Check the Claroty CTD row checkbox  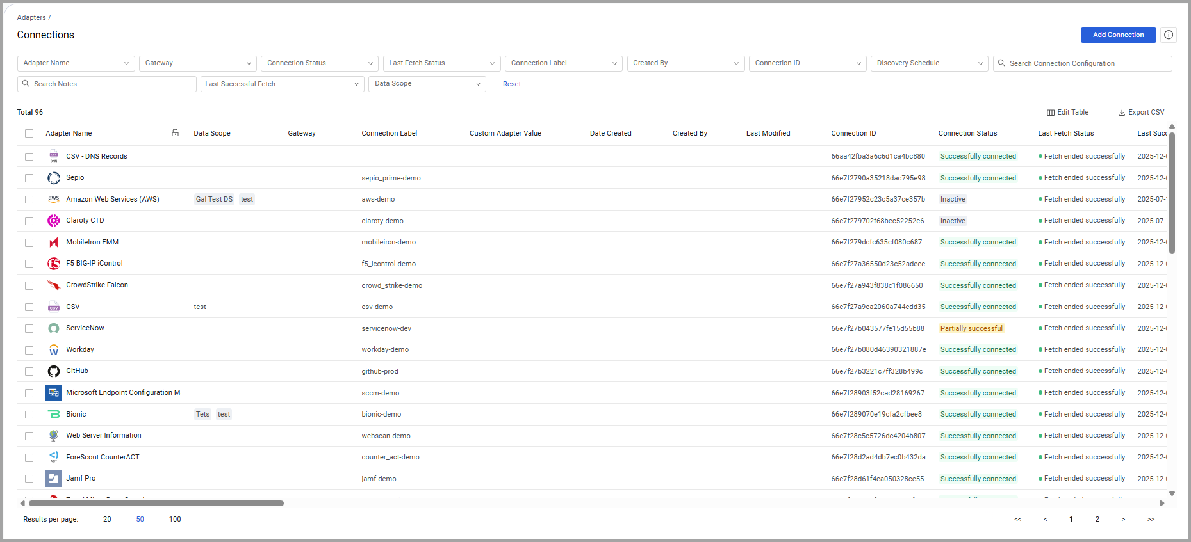[29, 221]
